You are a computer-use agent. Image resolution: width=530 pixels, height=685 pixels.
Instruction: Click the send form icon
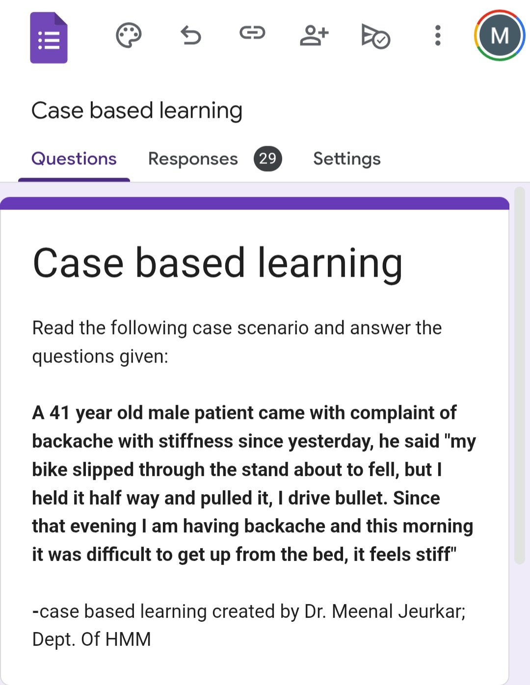(x=375, y=36)
